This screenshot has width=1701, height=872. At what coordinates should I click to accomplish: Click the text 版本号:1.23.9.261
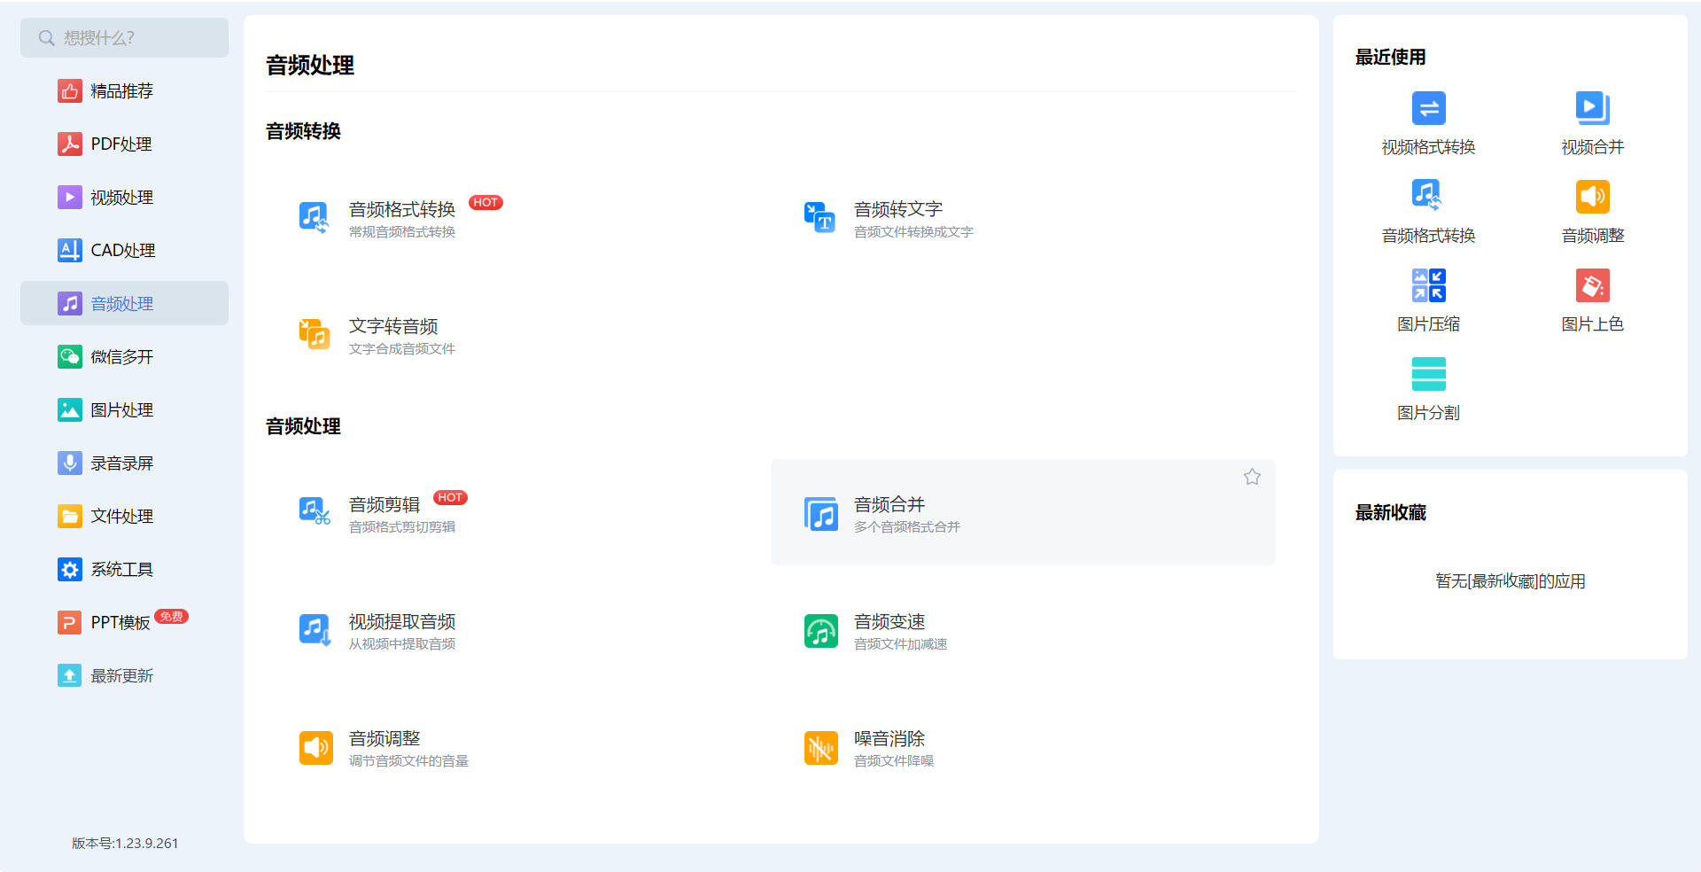point(125,843)
